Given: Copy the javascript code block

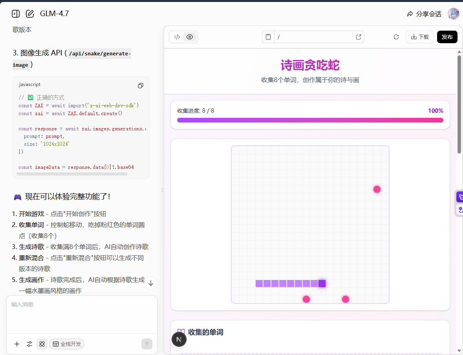Looking at the screenshot, I should (141, 86).
